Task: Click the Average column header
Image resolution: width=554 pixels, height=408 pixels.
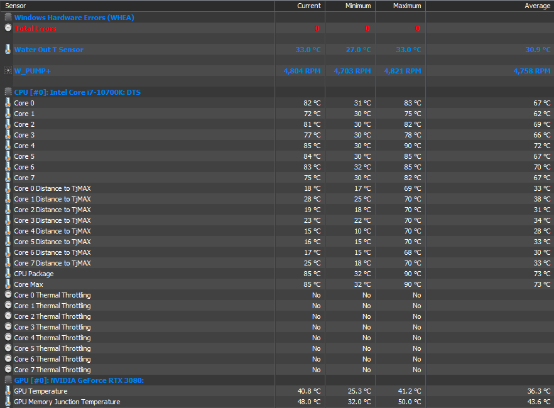Action: 489,6
